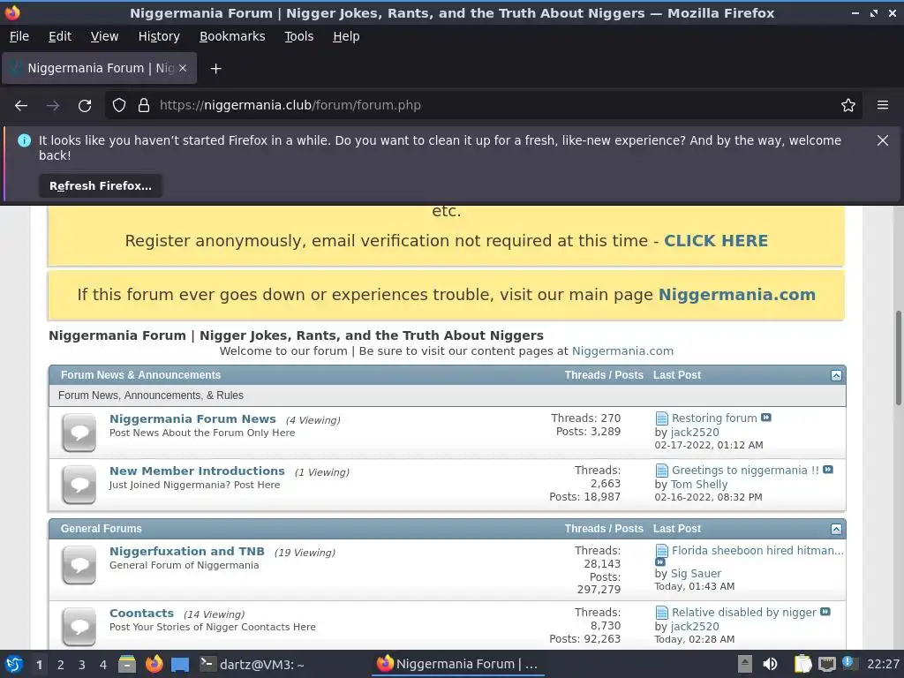Open jack2520 profile dated 02-17-2022
Screen dimensions: 904x678
[x=695, y=433]
